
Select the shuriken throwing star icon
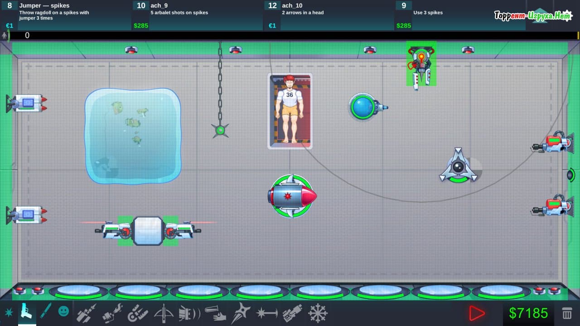point(241,313)
